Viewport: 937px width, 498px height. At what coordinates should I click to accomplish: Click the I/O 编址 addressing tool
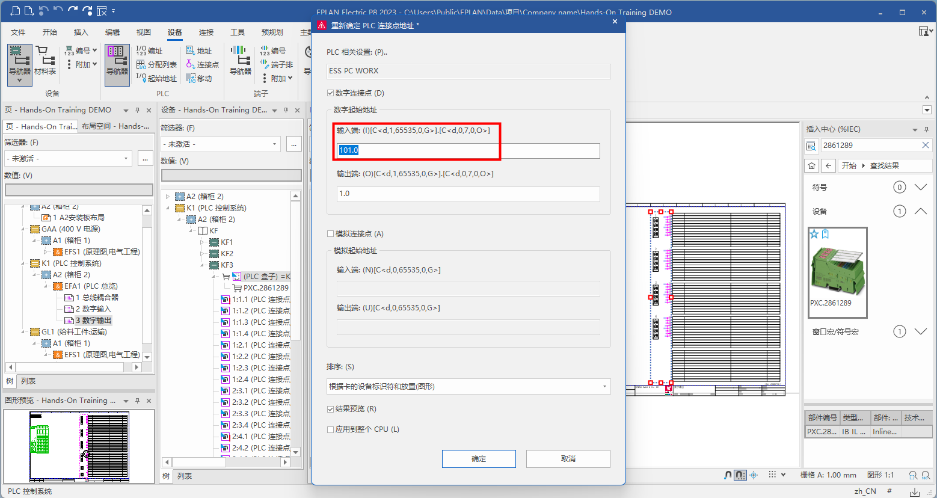(x=149, y=51)
